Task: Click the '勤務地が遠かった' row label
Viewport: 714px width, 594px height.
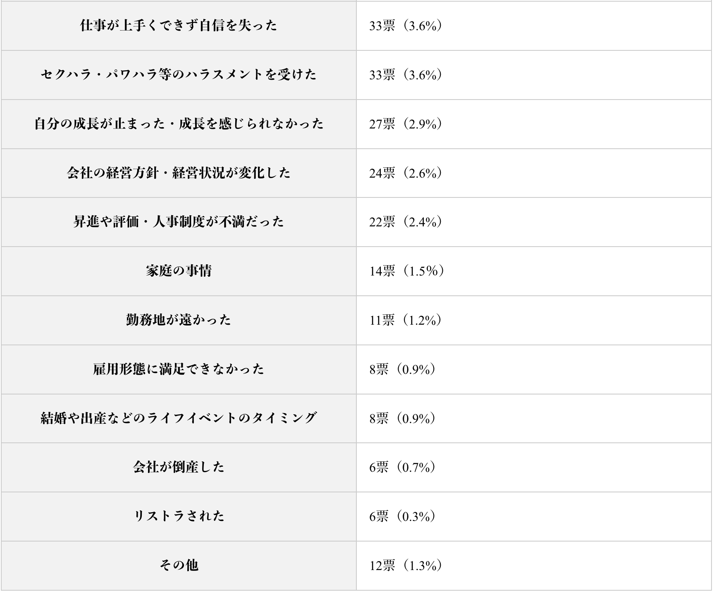Action: (179, 320)
